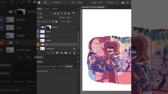Delete layer with trash icon
This screenshot has height=94, width=168.
pos(75,53)
